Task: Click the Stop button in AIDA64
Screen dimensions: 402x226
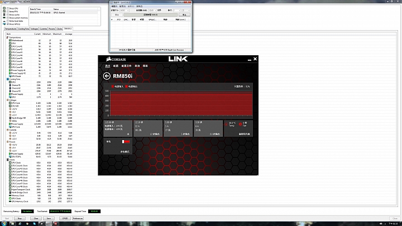Action: click(20, 219)
